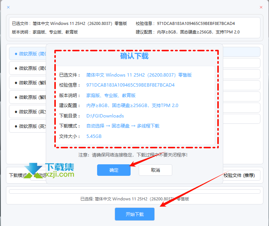Click the 开始下载 button
Image resolution: width=269 pixels, height=226 pixels.
pos(135,214)
